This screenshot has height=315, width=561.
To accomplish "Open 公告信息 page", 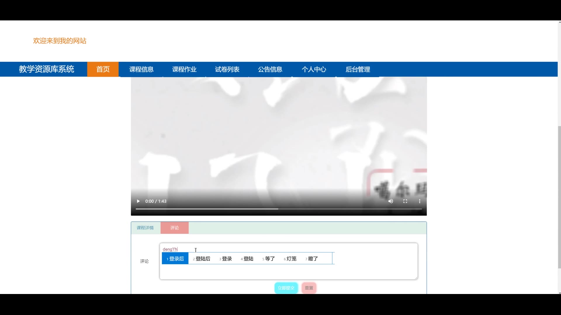I will [x=270, y=69].
